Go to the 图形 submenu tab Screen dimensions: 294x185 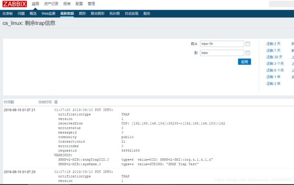tap(82, 14)
